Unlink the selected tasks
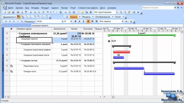The width and height of the screenshot is (184, 103). click(x=70, y=12)
